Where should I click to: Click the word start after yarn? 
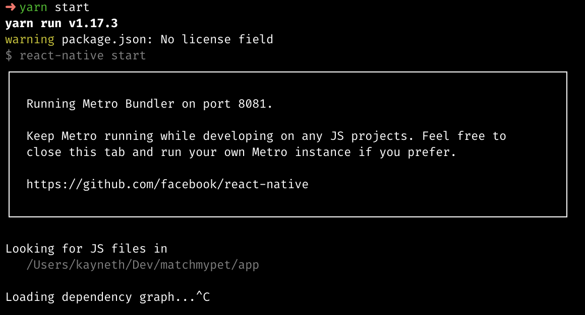pyautogui.click(x=72, y=7)
